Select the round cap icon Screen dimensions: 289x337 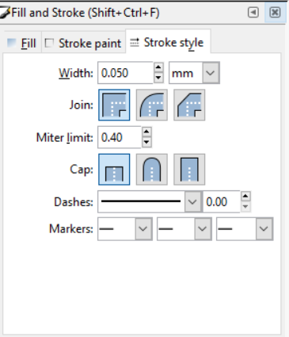pos(152,170)
